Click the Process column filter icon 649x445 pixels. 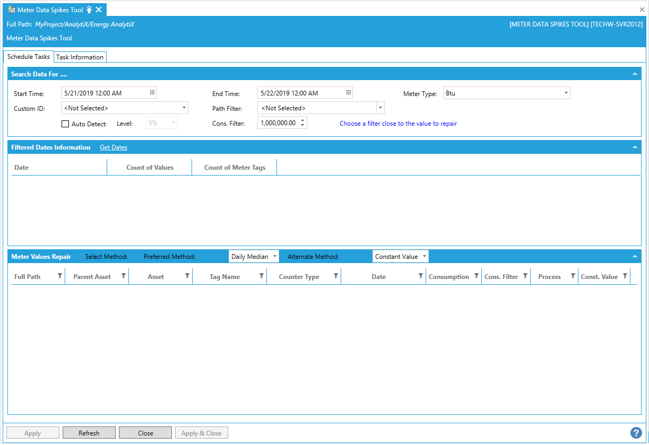point(573,276)
